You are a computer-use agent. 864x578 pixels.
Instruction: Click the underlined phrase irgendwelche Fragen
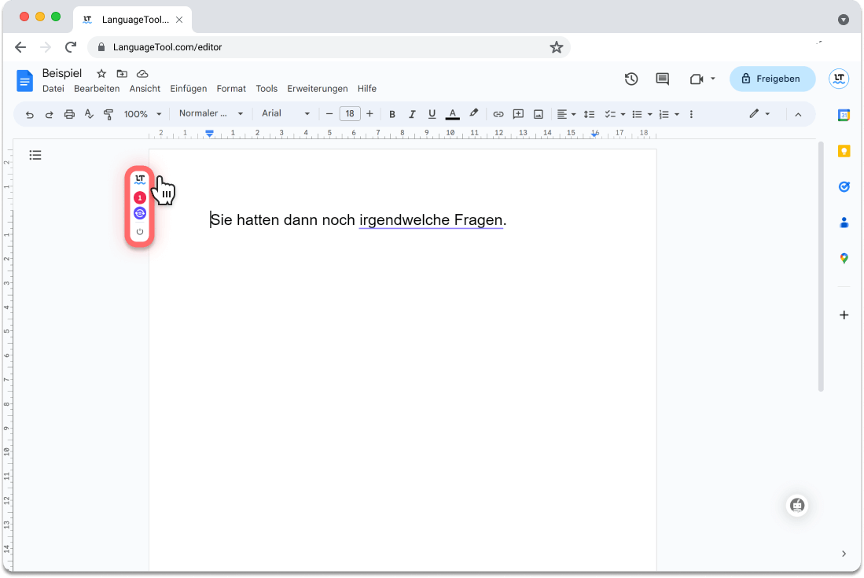(431, 220)
